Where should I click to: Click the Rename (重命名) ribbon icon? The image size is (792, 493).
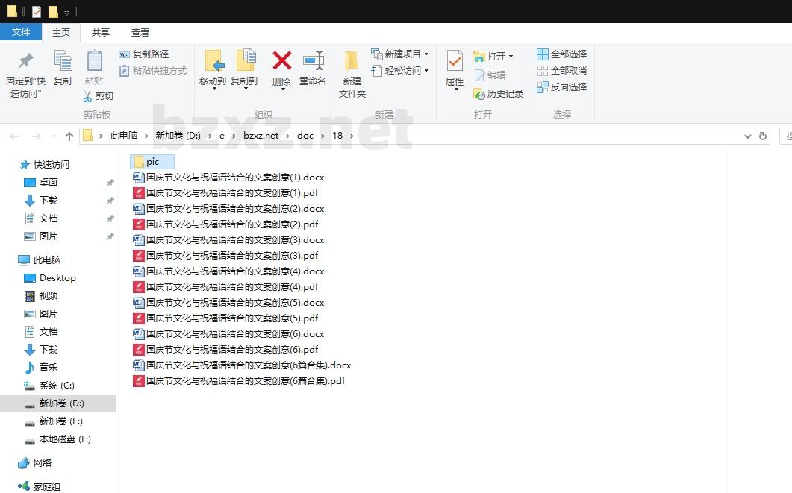tap(313, 61)
